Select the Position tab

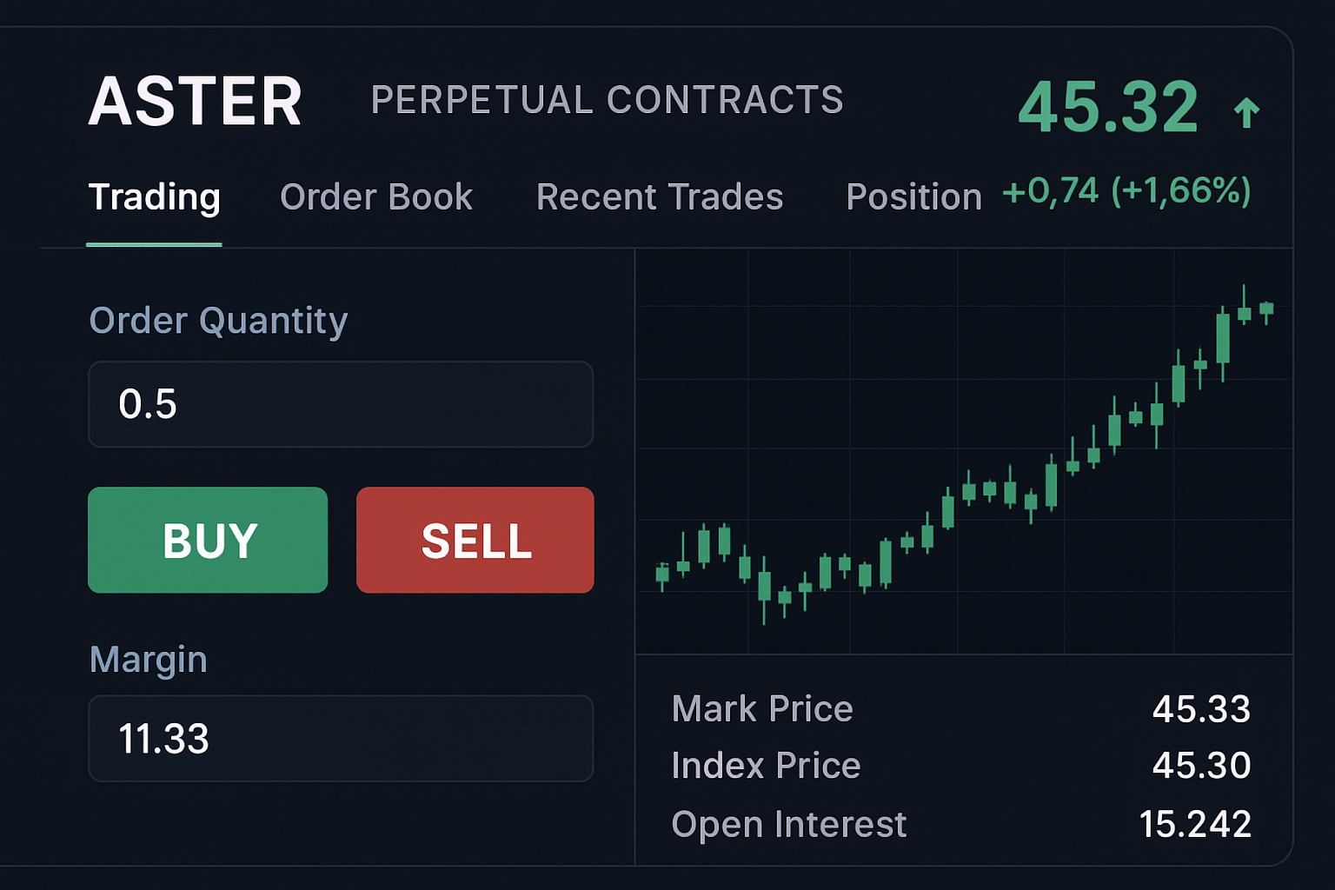point(913,197)
